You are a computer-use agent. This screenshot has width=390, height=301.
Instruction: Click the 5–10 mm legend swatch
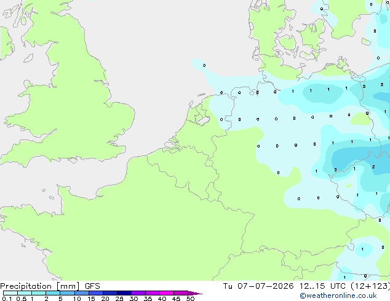pos(68,293)
